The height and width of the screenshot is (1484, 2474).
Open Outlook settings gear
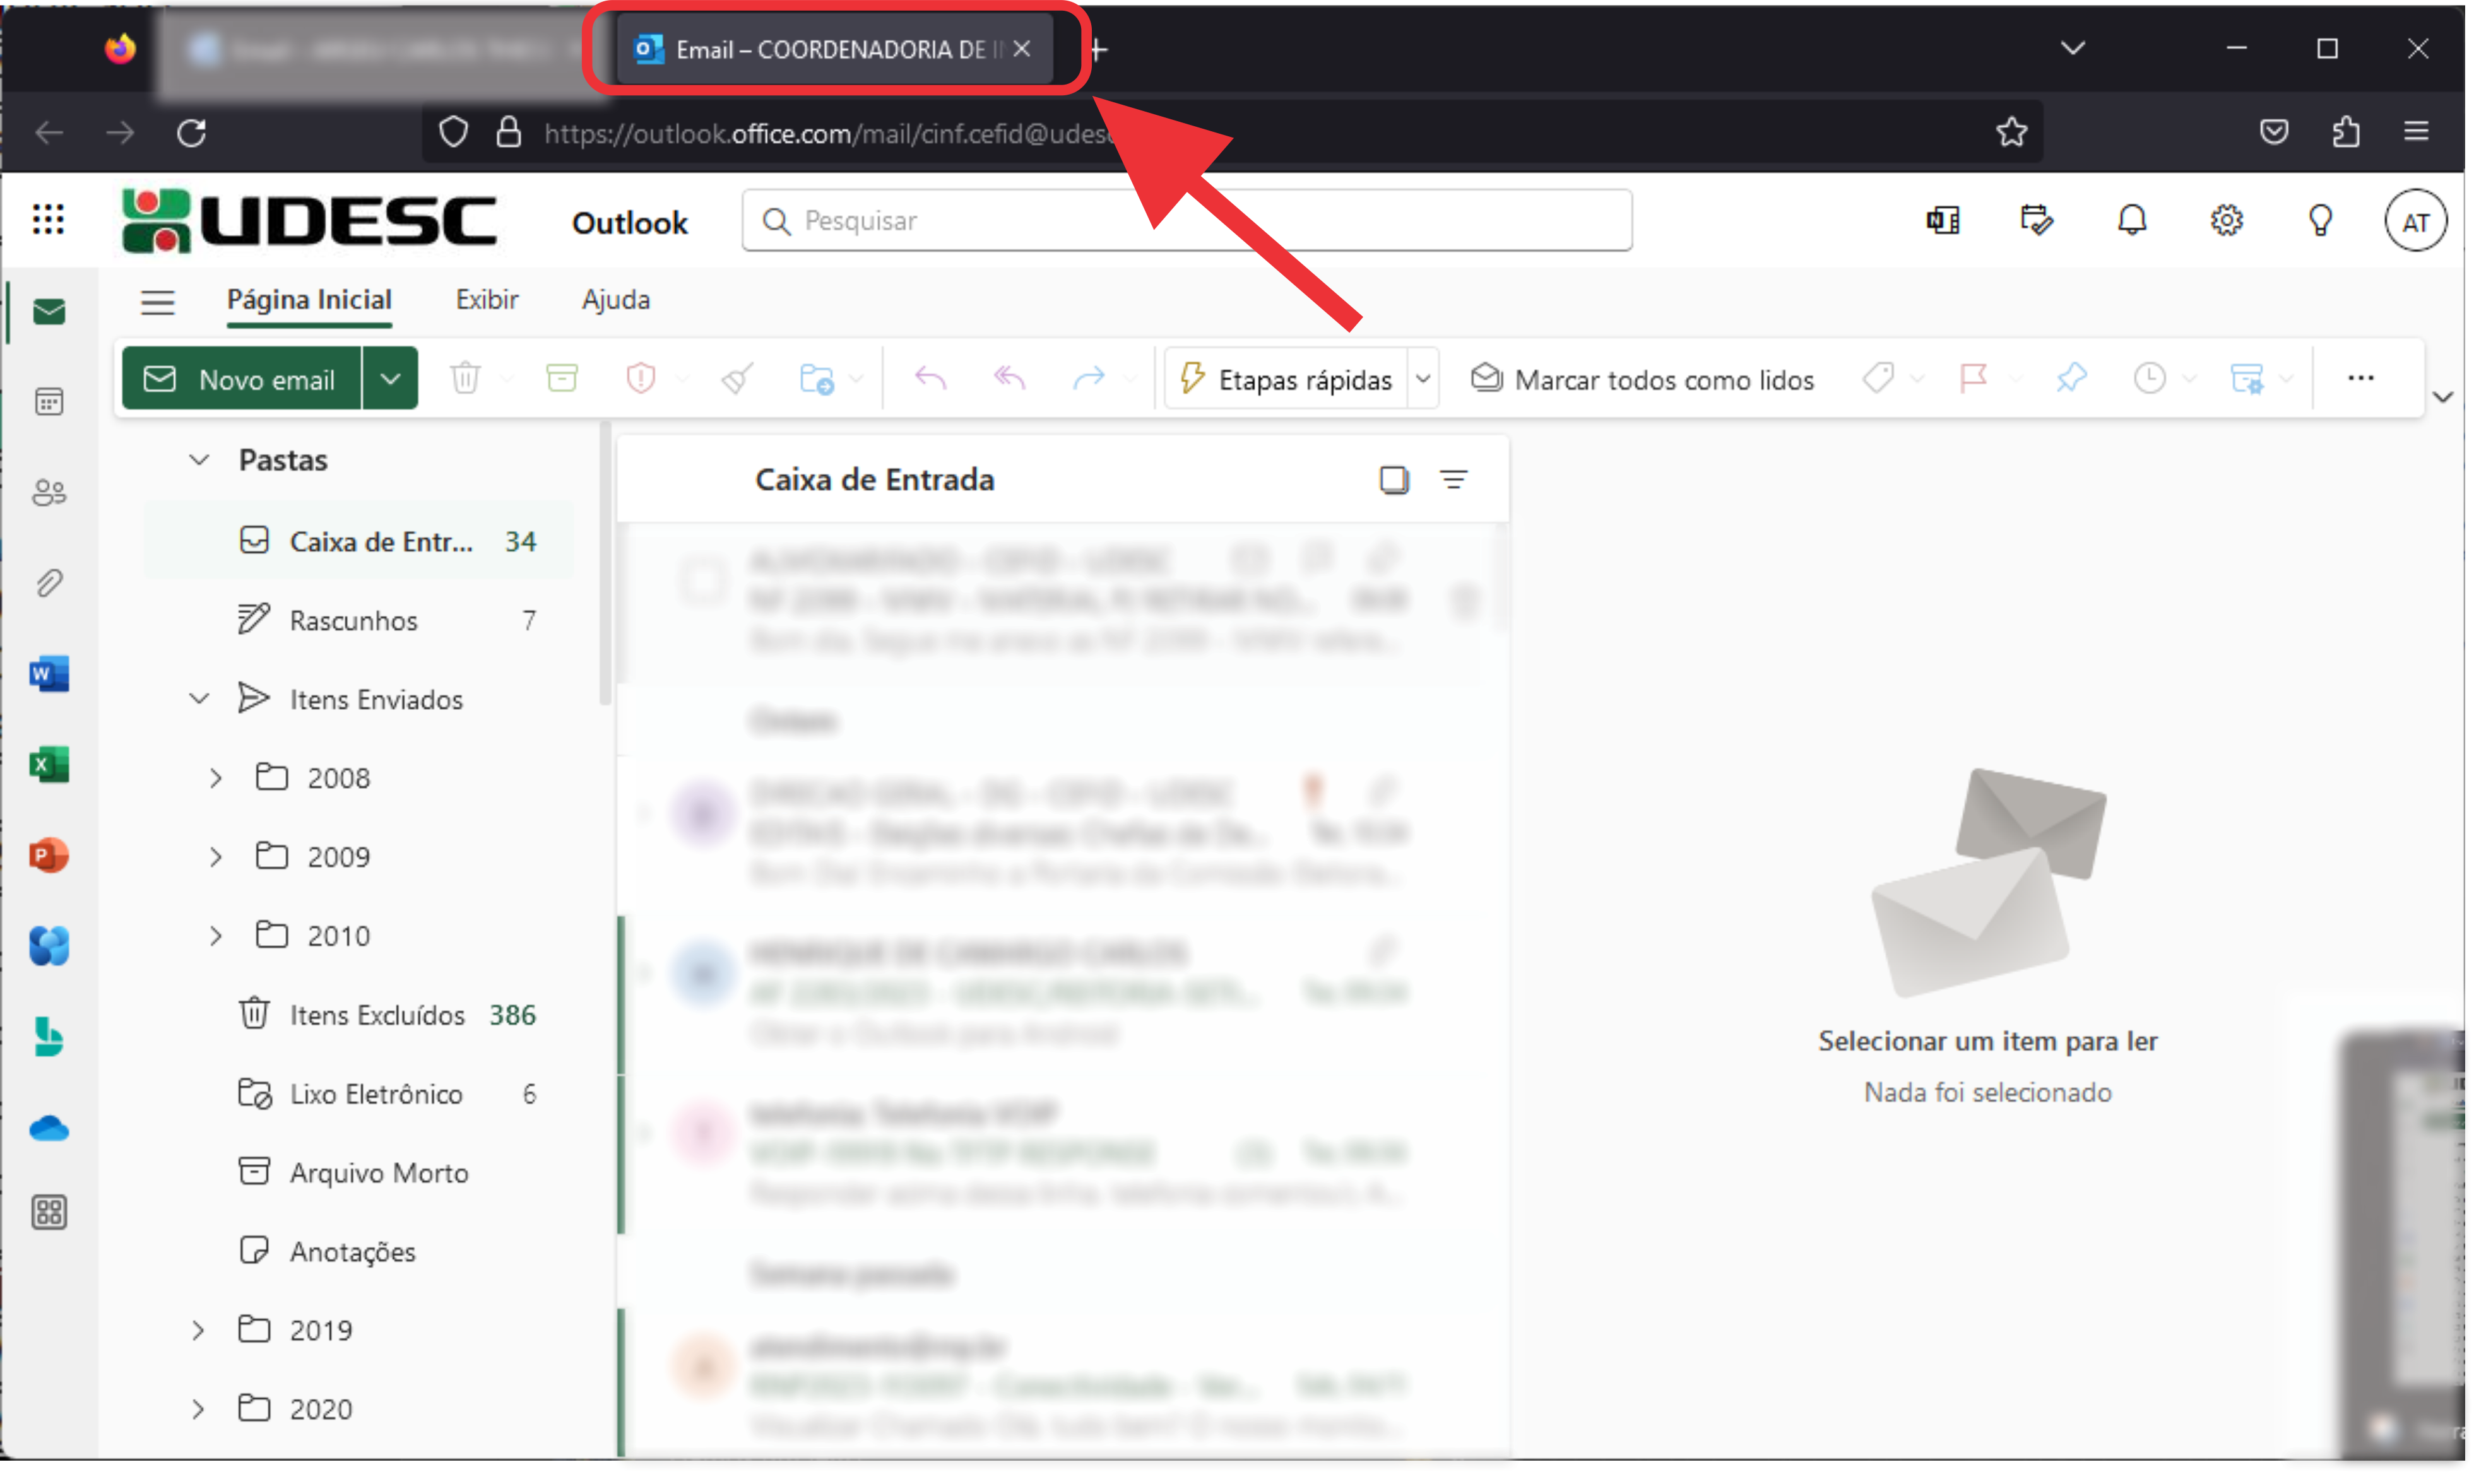tap(2225, 221)
